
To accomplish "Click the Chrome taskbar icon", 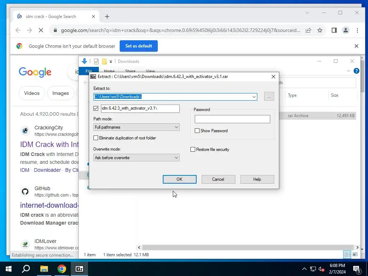I will click(62, 269).
